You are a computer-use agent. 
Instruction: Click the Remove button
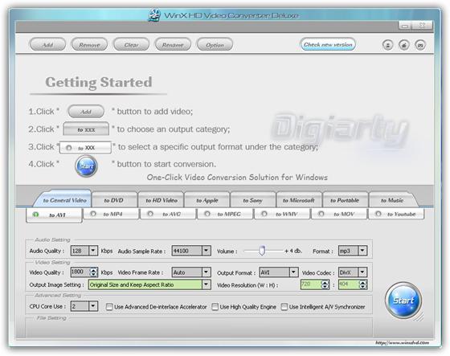pyautogui.click(x=89, y=45)
